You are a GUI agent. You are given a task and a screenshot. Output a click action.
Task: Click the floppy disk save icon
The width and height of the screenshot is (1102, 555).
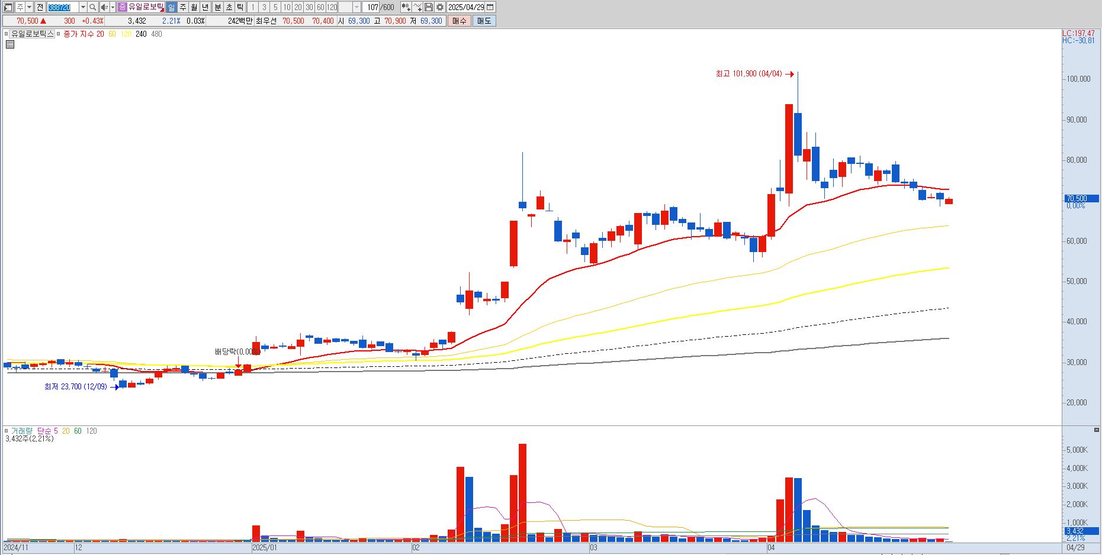(429, 7)
